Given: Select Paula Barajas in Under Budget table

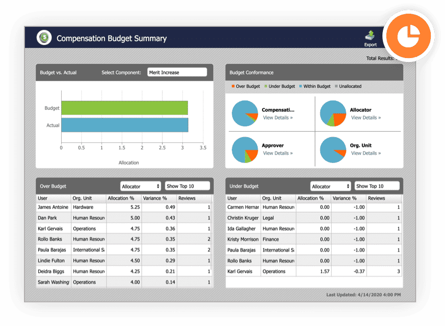Looking at the screenshot, I should (242, 250).
